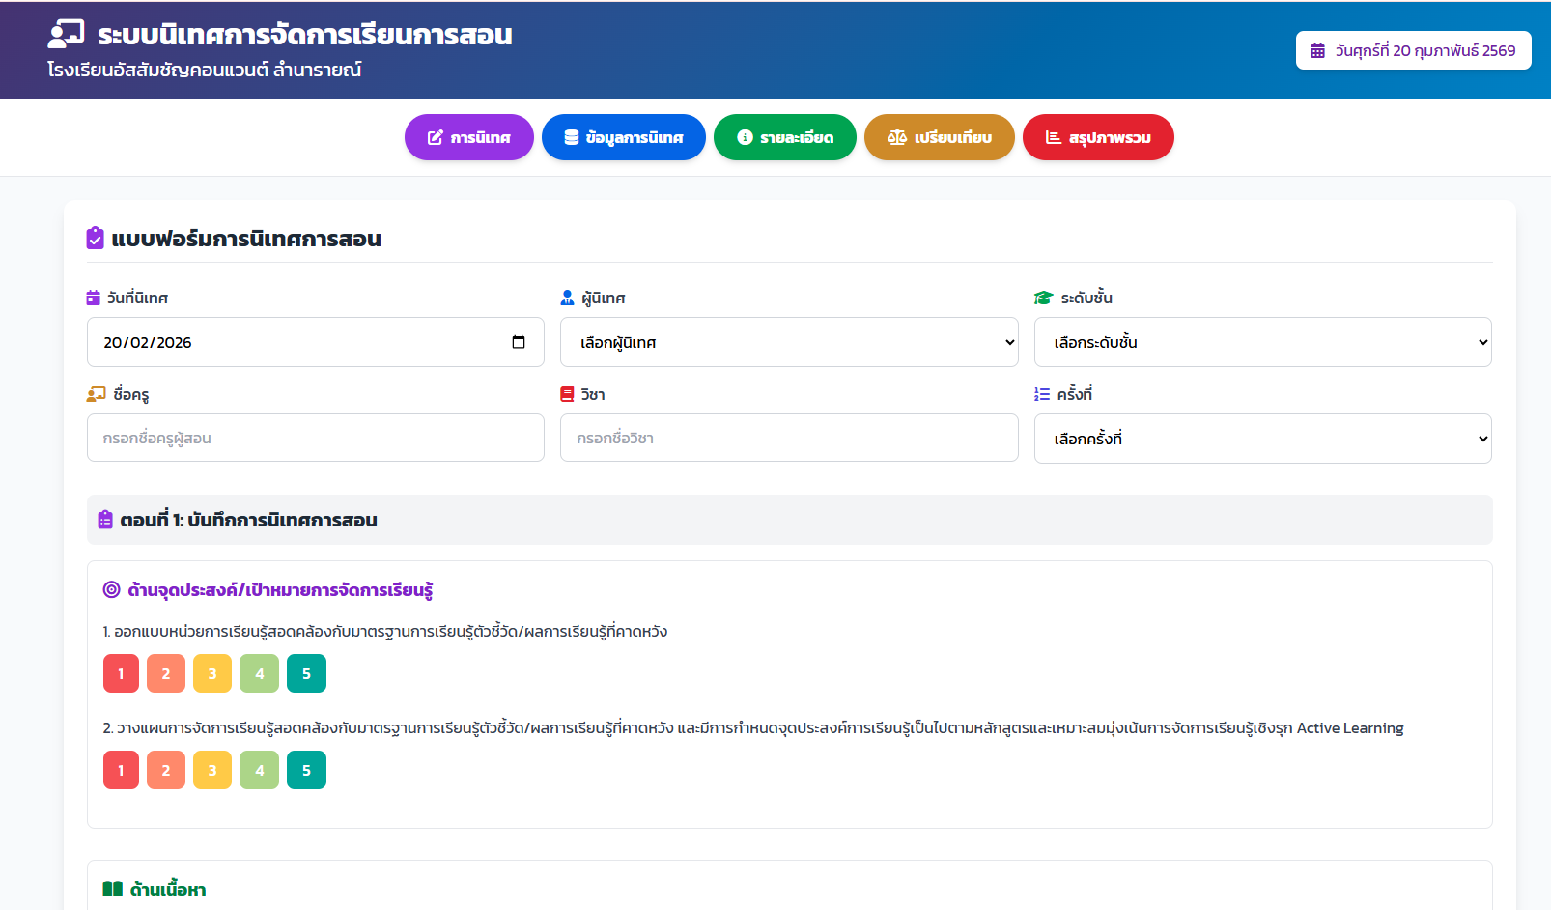The height and width of the screenshot is (910, 1551).
Task: Click the กรอกชื่อครูผู้สอน input field
Action: click(x=315, y=438)
